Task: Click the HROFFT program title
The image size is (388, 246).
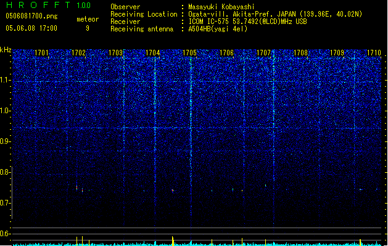Action: coord(38,5)
